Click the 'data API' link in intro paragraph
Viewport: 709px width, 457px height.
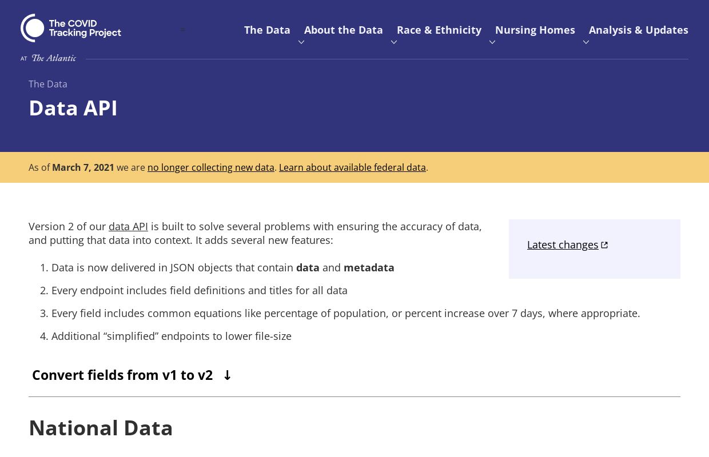(x=128, y=227)
